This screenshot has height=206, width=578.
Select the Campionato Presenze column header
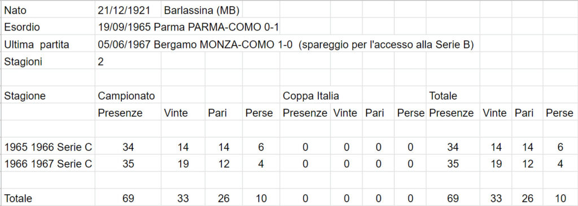click(x=128, y=113)
